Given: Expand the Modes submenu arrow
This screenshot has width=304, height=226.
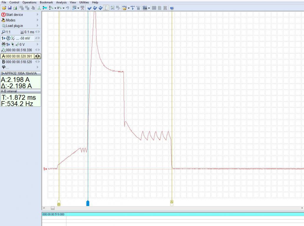Looking at the screenshot, I should coord(37,20).
